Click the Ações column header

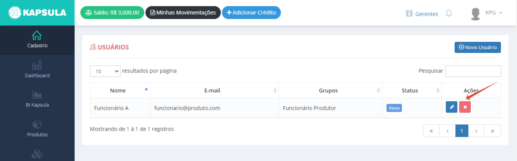pyautogui.click(x=471, y=91)
